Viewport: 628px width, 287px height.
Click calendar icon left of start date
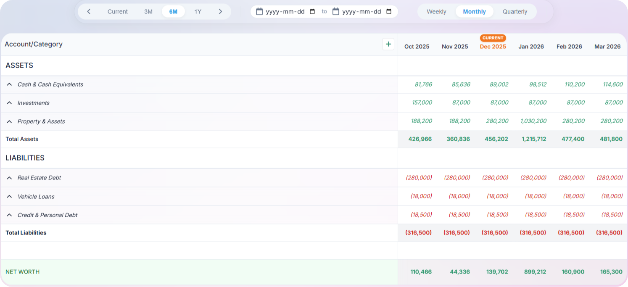[259, 12]
